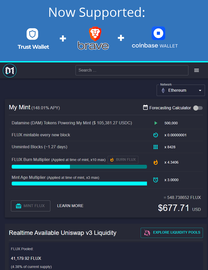Open the hamburger navigation menu
The width and height of the screenshot is (208, 270).
tap(197, 70)
